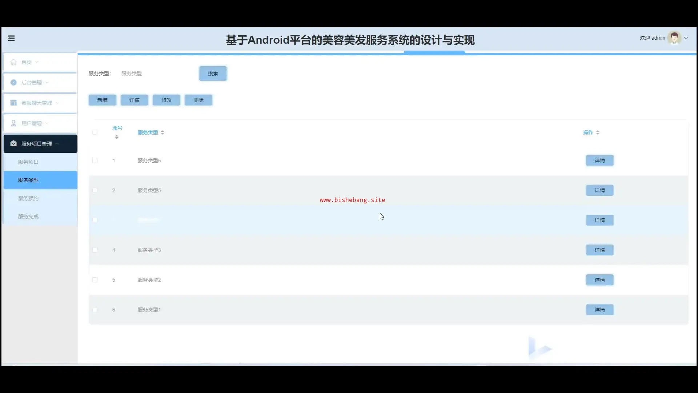The image size is (698, 393).
Task: Collapse the 服务项目管理 menu chevron
Action: tap(57, 144)
